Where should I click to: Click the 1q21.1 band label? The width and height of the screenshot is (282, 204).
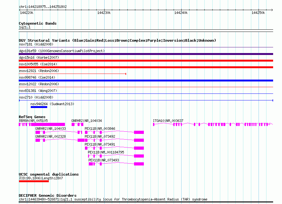pos(25,27)
